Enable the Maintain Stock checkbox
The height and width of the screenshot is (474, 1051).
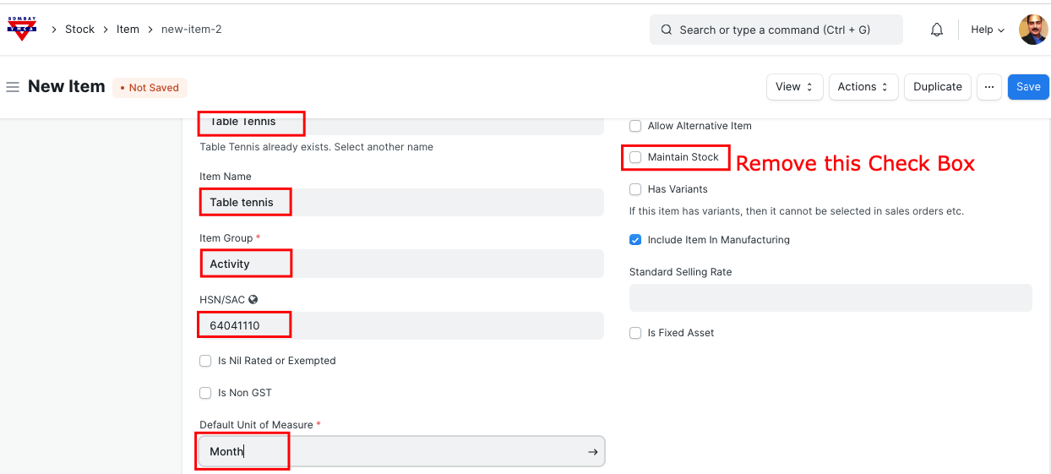pos(635,157)
